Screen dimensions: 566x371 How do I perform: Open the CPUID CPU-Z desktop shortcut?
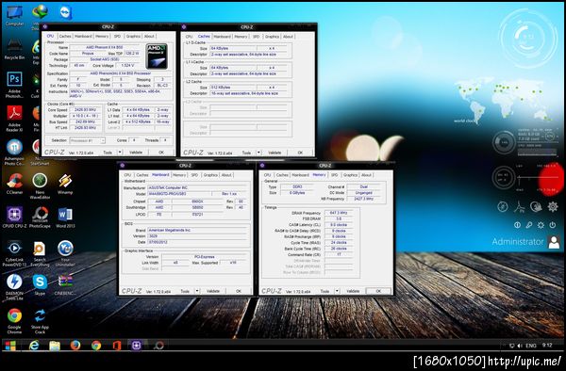click(14, 218)
